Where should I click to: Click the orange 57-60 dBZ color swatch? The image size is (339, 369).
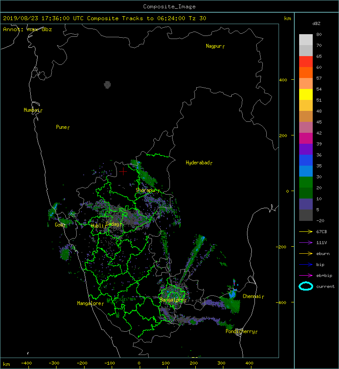[x=306, y=72]
